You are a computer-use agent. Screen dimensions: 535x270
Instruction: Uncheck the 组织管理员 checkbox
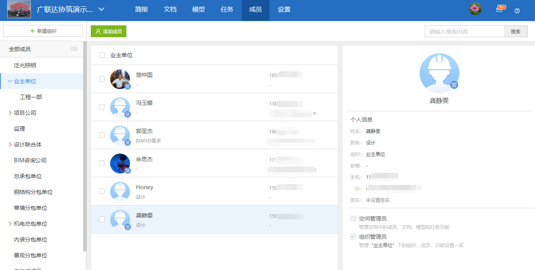(353, 237)
